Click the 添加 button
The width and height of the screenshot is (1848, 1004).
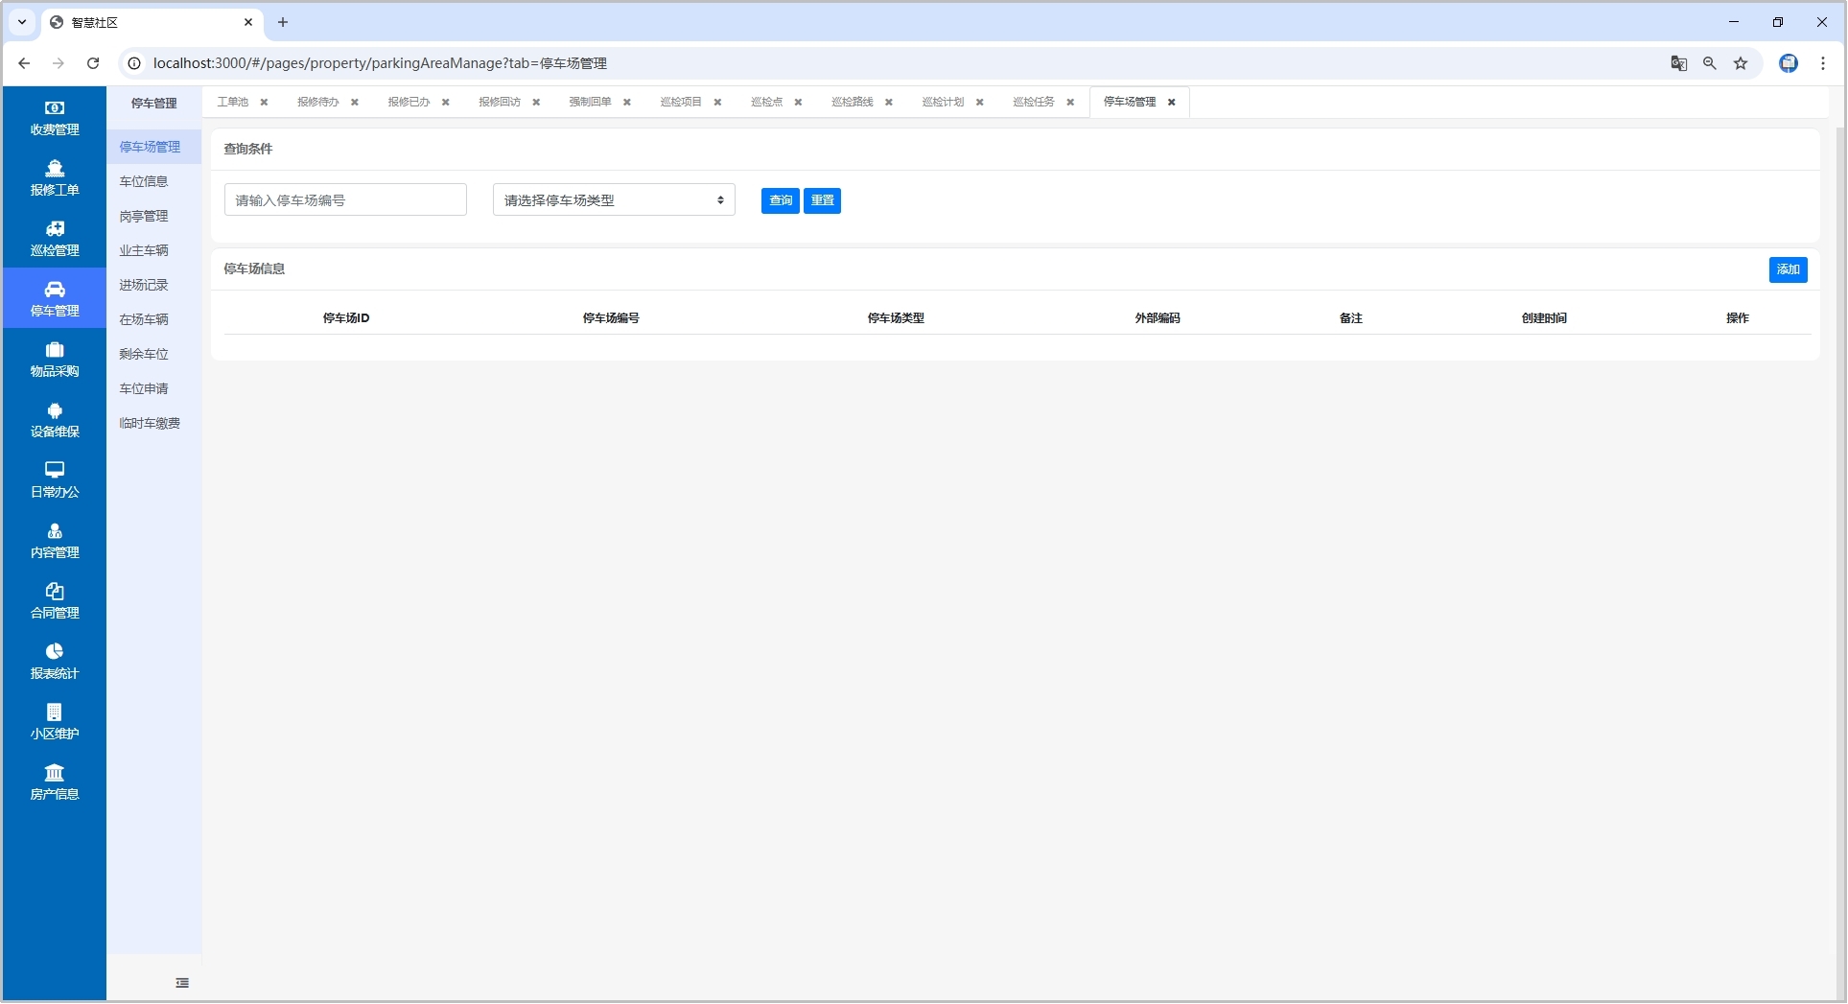pos(1788,269)
